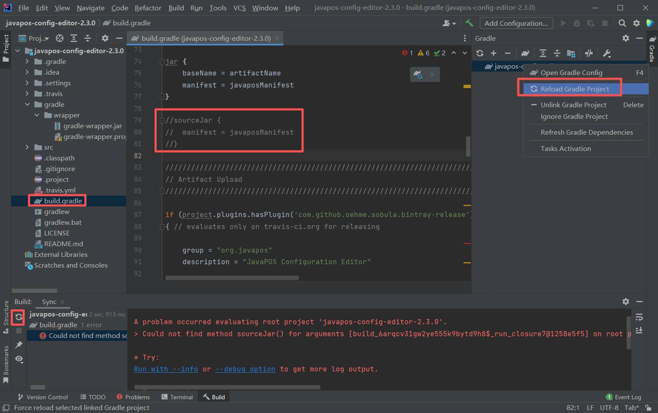Click Add Configuration... button
The width and height of the screenshot is (658, 413).
click(516, 23)
